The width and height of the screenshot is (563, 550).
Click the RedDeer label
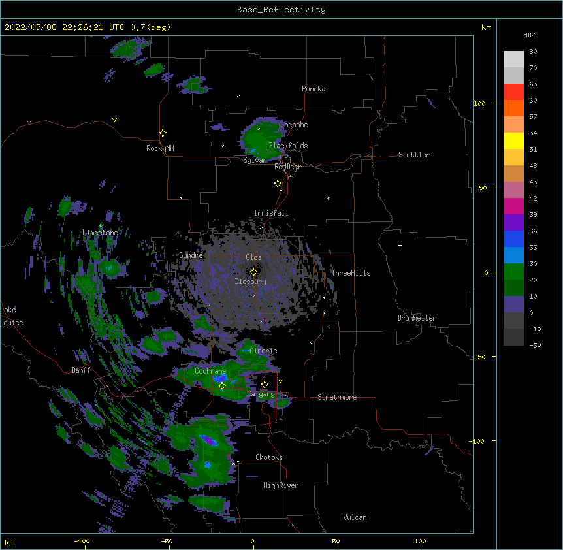(x=287, y=167)
